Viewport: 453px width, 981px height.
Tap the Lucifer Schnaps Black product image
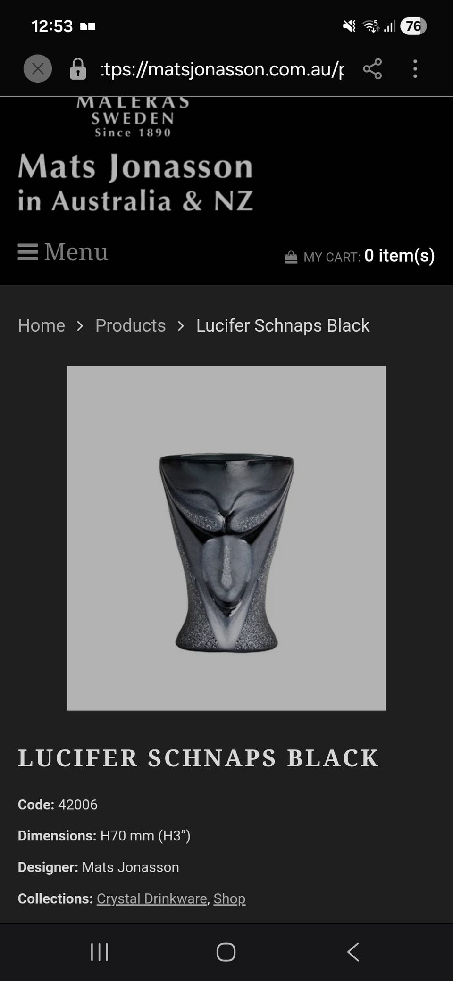click(x=226, y=538)
